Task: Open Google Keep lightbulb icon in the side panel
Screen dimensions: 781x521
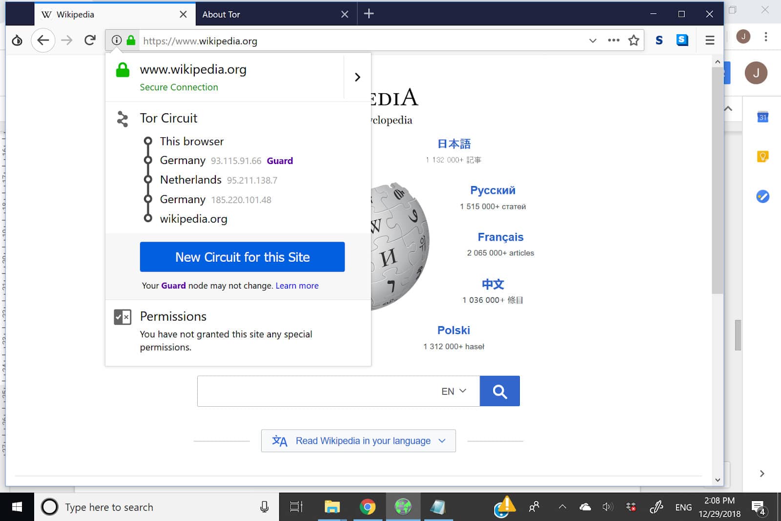Action: point(762,156)
